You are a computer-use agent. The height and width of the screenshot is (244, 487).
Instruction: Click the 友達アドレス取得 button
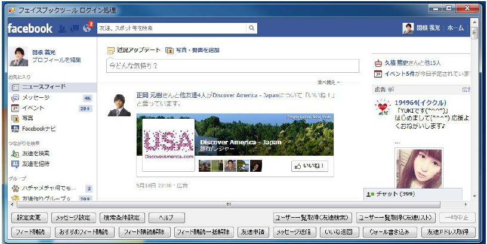(448, 232)
